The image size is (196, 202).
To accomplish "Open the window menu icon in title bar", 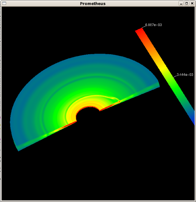I will coord(4,3).
